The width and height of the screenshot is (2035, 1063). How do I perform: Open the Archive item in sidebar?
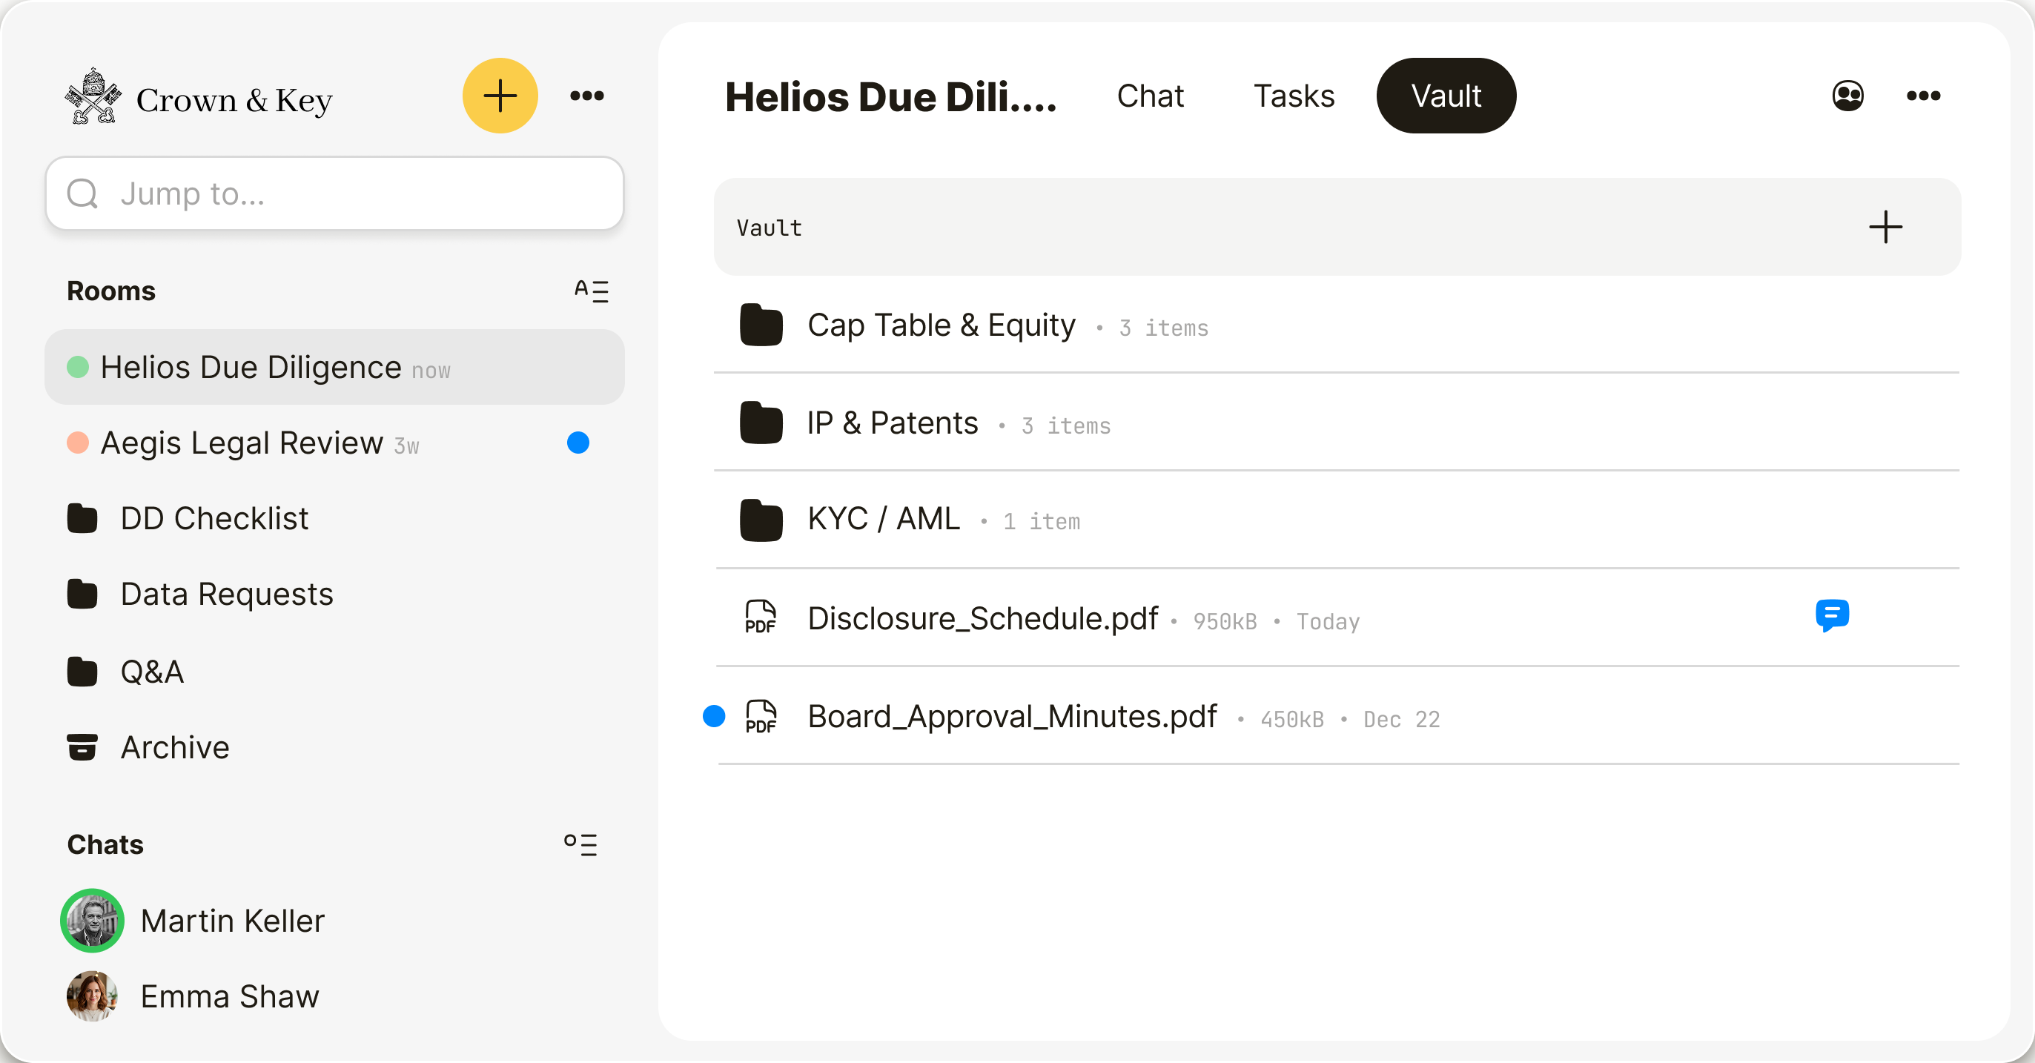pyautogui.click(x=174, y=747)
